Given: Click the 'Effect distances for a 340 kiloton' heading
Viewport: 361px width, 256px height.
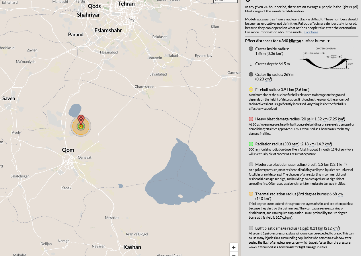Looking at the screenshot, I should [285, 41].
